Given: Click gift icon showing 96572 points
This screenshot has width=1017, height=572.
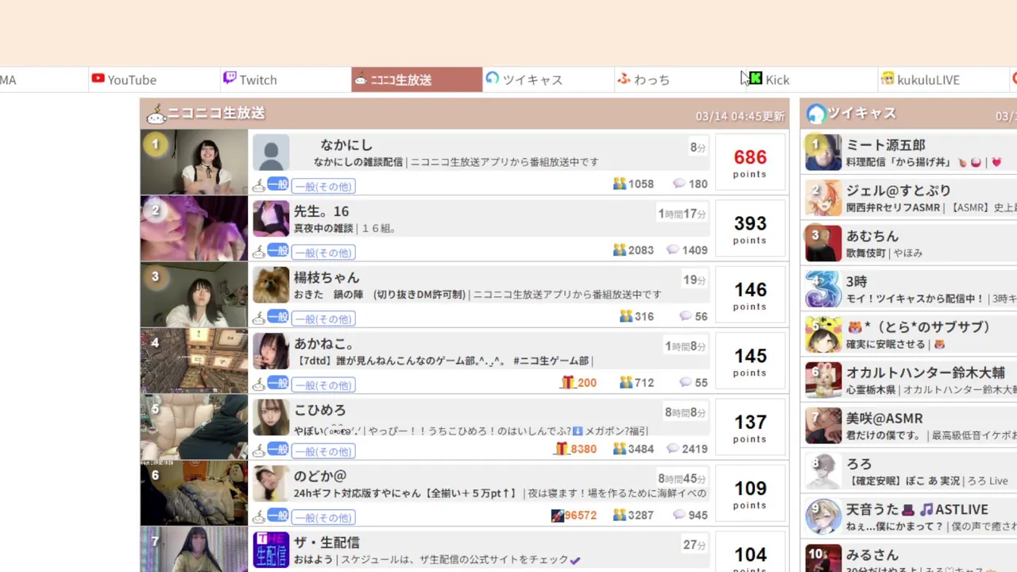Looking at the screenshot, I should click(x=558, y=515).
